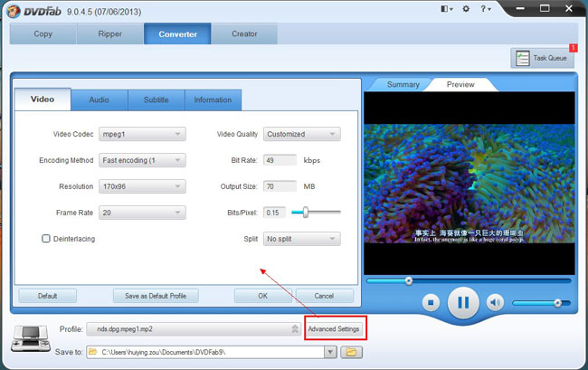Open the Task Queue
Image resolution: width=588 pixels, height=370 pixels.
tap(542, 58)
